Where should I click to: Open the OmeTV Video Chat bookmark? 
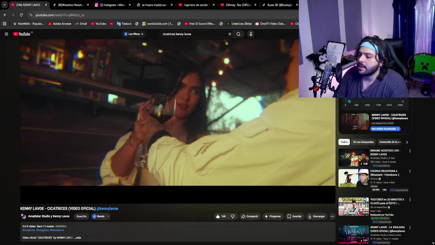(x=271, y=24)
